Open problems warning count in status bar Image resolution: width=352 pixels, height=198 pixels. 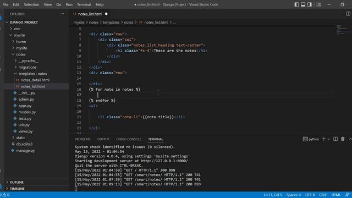[5, 195]
